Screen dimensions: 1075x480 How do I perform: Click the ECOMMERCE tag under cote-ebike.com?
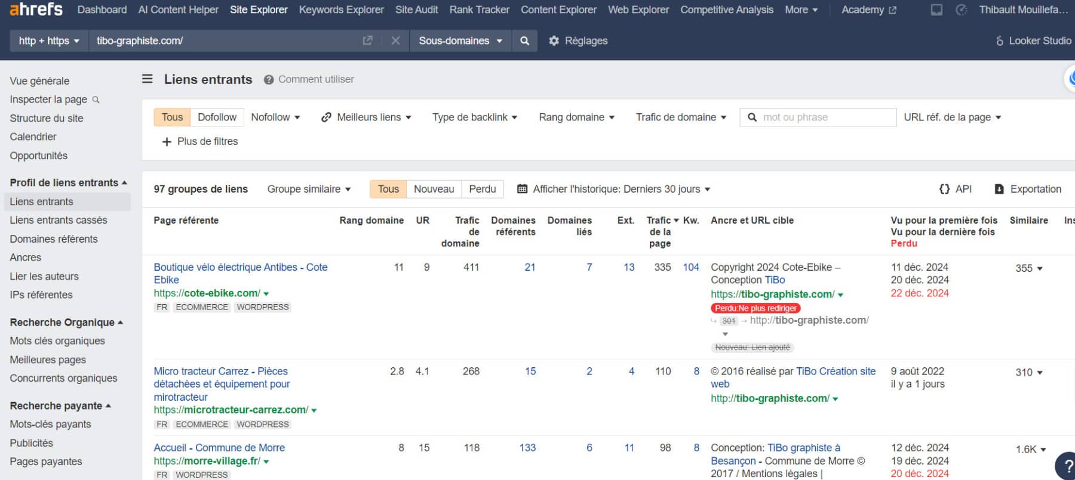[x=202, y=307]
